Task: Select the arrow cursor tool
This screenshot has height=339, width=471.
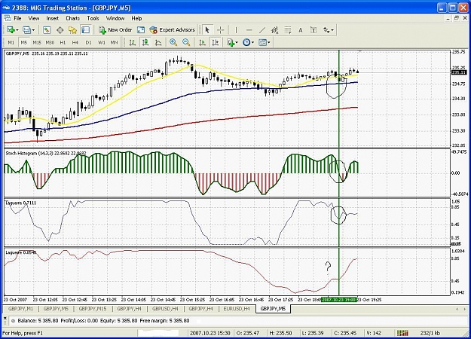Action: point(207,29)
